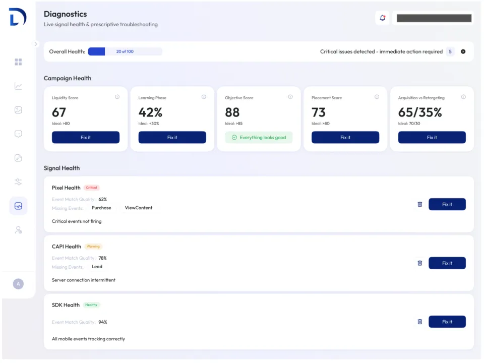This screenshot has width=484, height=363.
Task: Click Fix it for CAPI Health
Action: click(447, 263)
